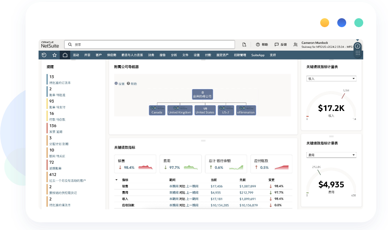Collapse the 指标 table triangle
Screen dimensions: 388x230
[116, 179]
